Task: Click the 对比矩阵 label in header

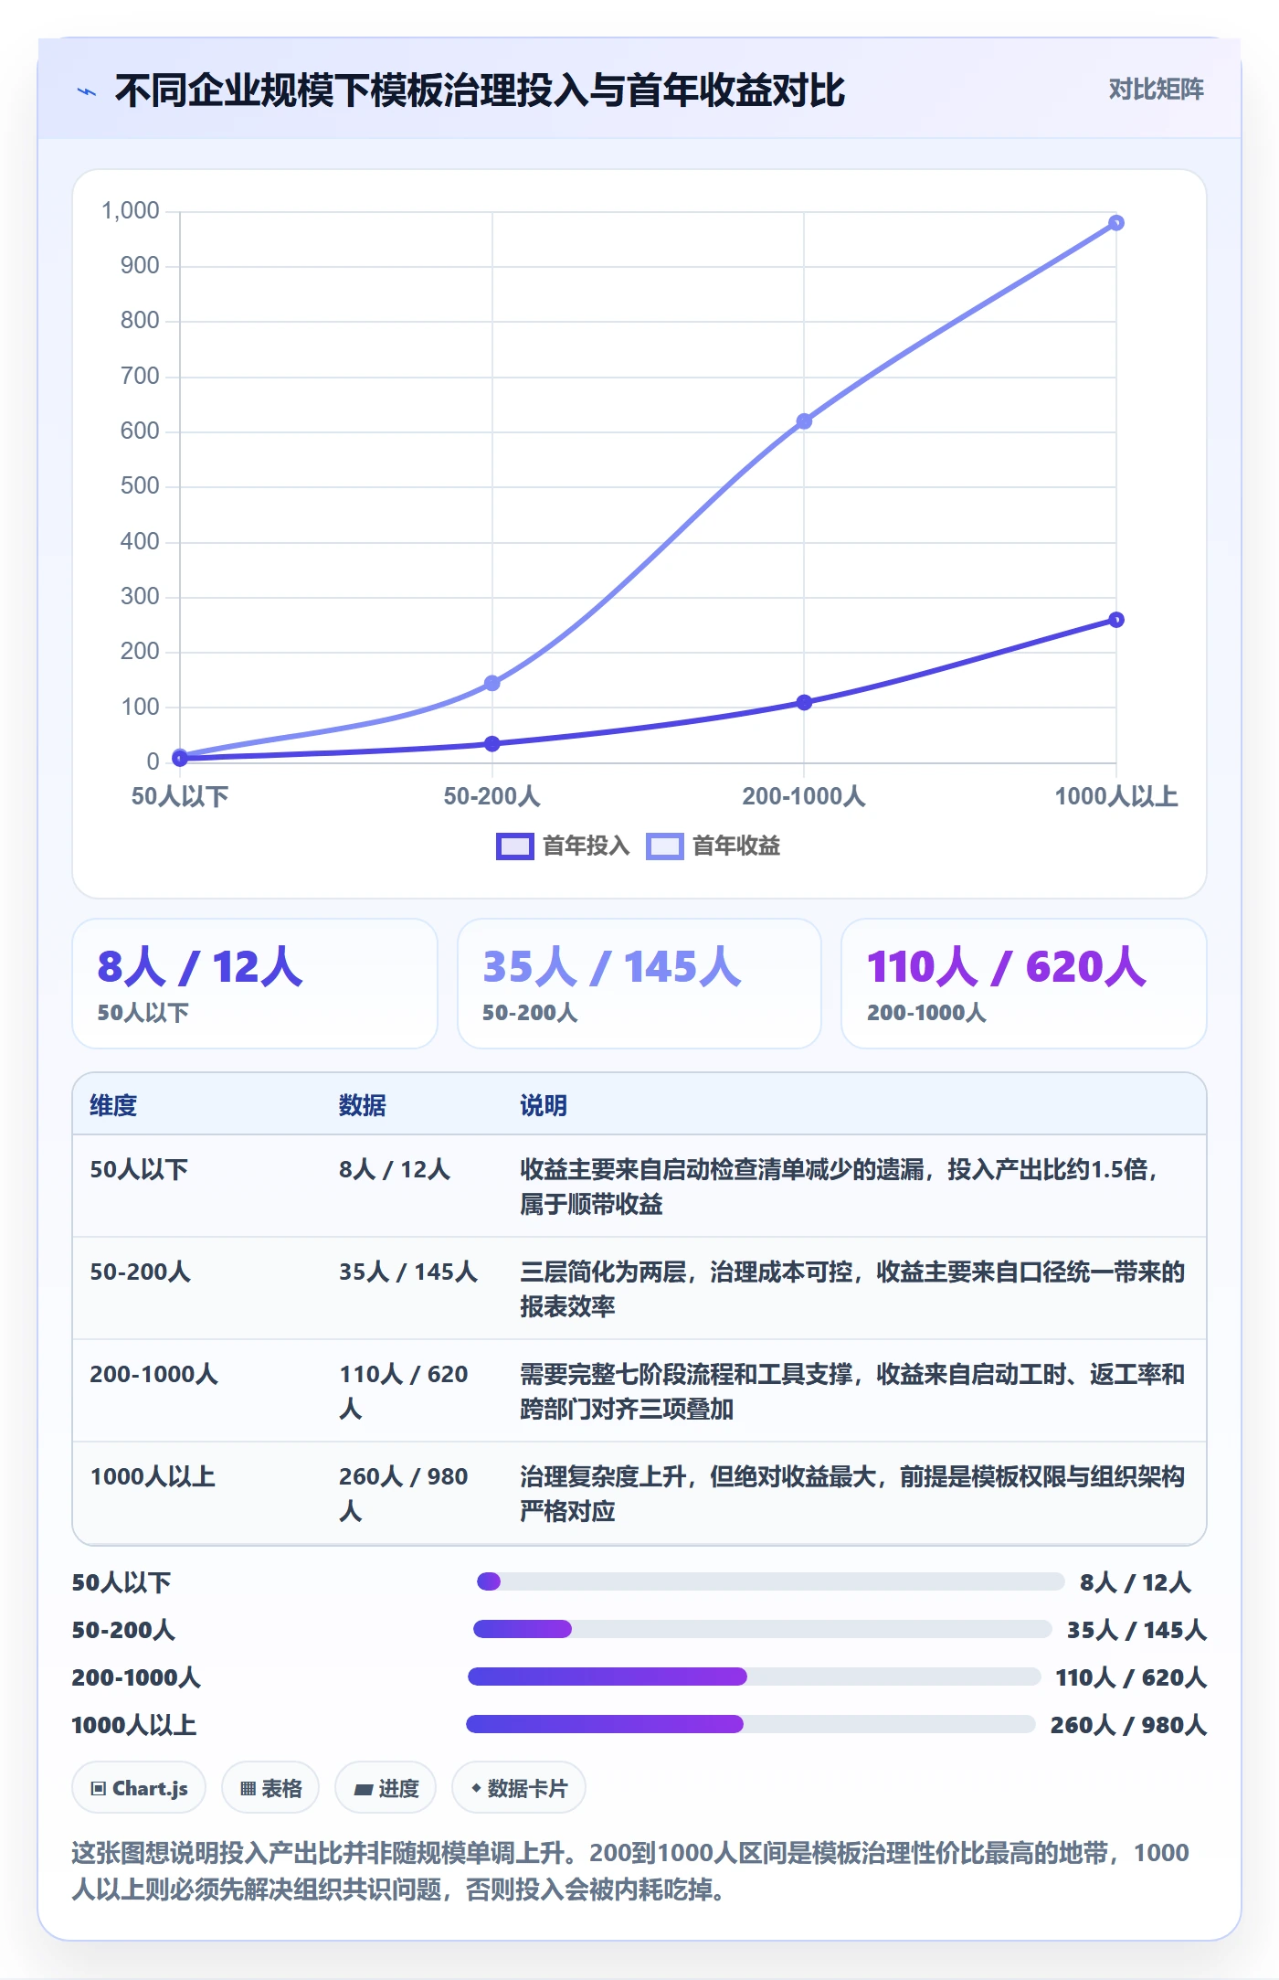Action: click(x=1156, y=90)
